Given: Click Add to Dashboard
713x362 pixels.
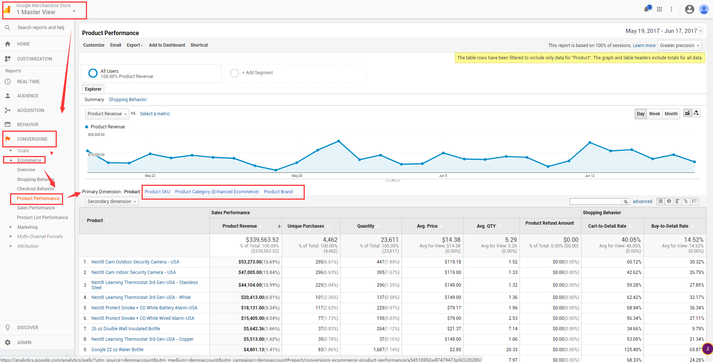Looking at the screenshot, I should coord(167,45).
